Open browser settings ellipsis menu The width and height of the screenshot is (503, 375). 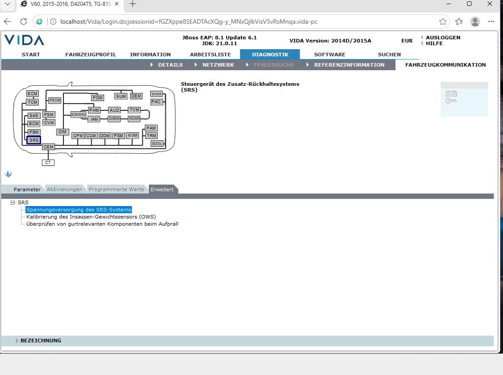coord(491,21)
